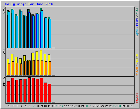The width and height of the screenshot is (140, 109).
Task: Click green weekend day 21 label
Action: click(x=90, y=106)
